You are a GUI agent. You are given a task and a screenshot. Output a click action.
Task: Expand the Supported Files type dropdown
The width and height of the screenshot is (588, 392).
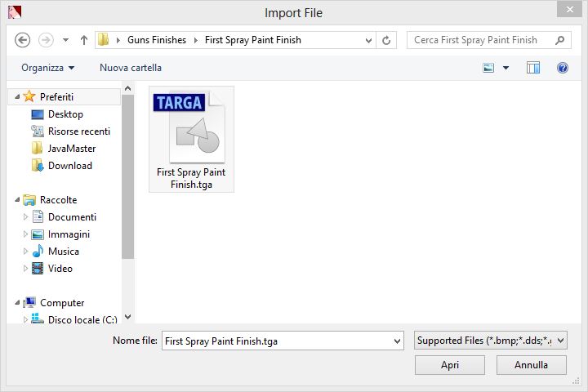pos(490,341)
